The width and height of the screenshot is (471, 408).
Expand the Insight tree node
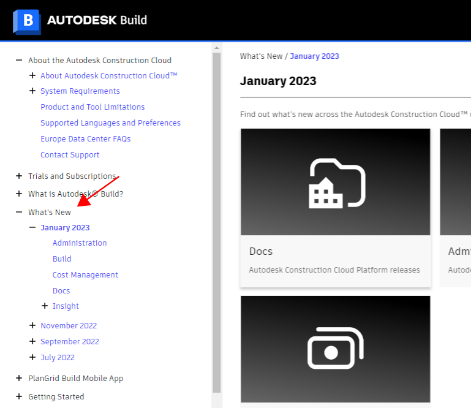click(x=45, y=306)
